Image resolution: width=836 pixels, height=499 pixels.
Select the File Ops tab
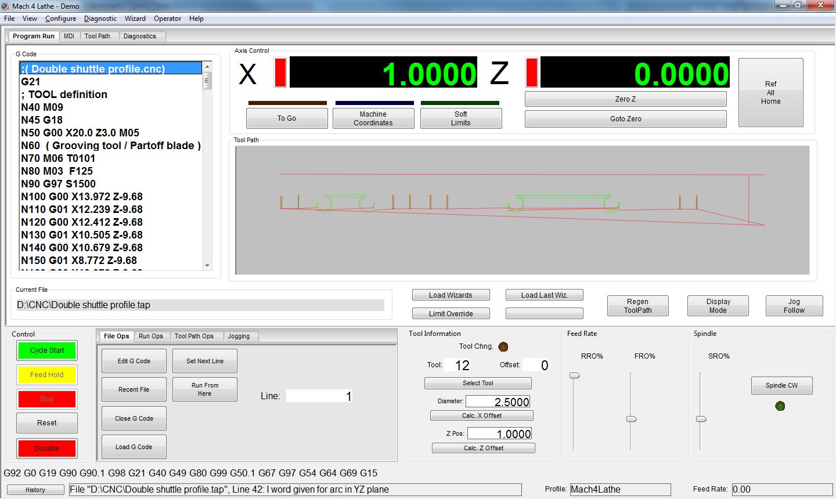click(x=116, y=336)
